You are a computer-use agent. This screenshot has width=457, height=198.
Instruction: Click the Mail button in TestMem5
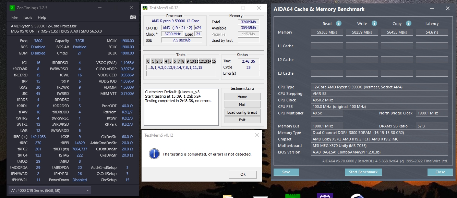[x=242, y=104]
